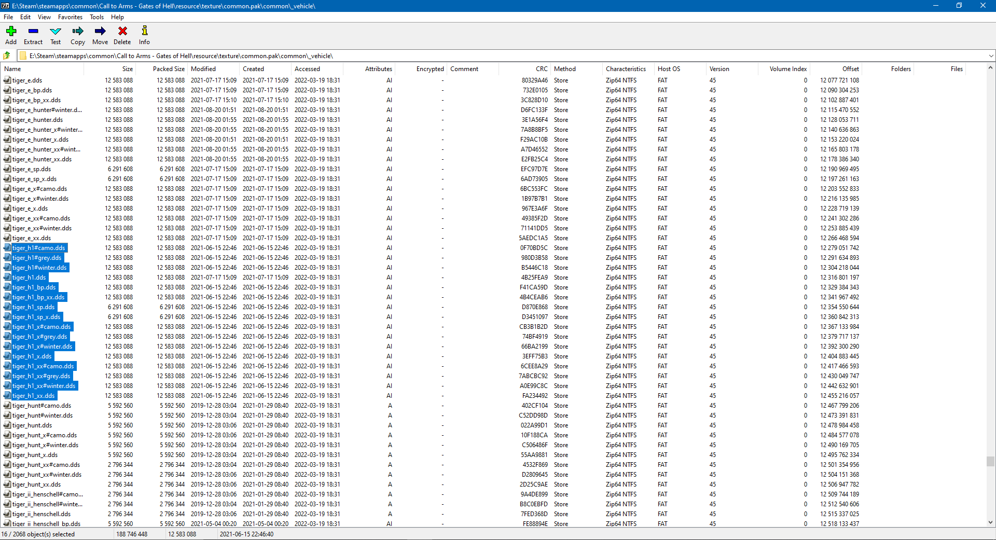Click the Add toolbar icon

pos(11,31)
